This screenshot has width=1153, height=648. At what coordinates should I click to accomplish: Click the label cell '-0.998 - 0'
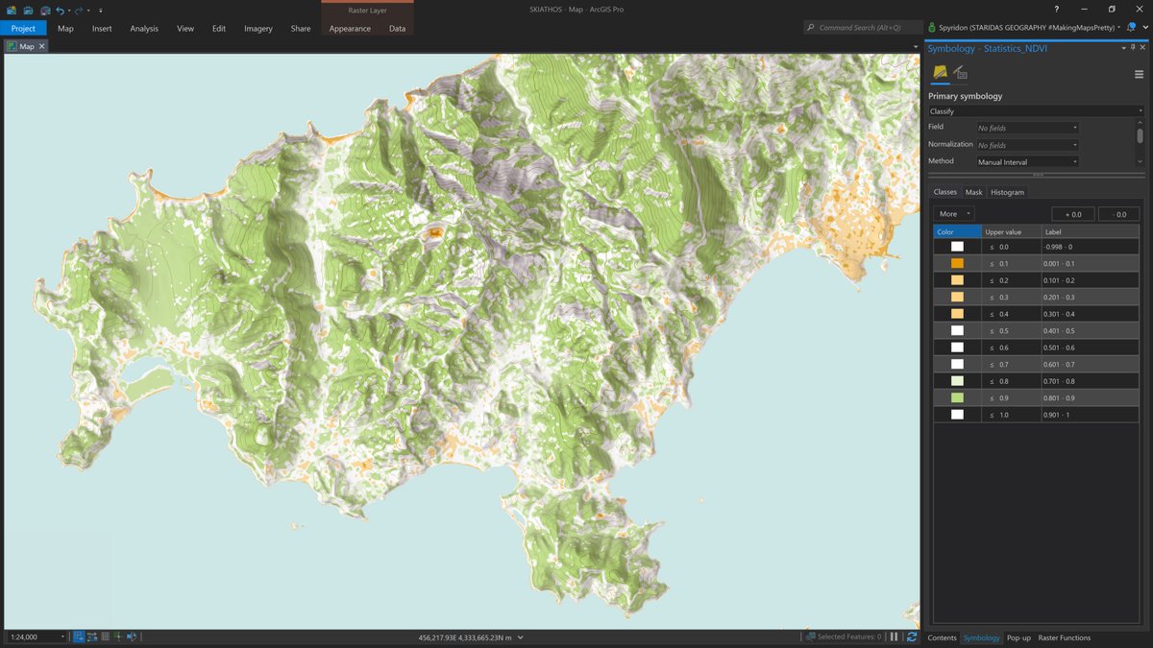pyautogui.click(x=1091, y=247)
